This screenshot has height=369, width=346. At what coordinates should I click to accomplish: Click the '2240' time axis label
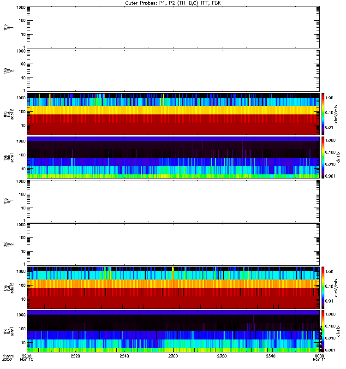(x=124, y=356)
